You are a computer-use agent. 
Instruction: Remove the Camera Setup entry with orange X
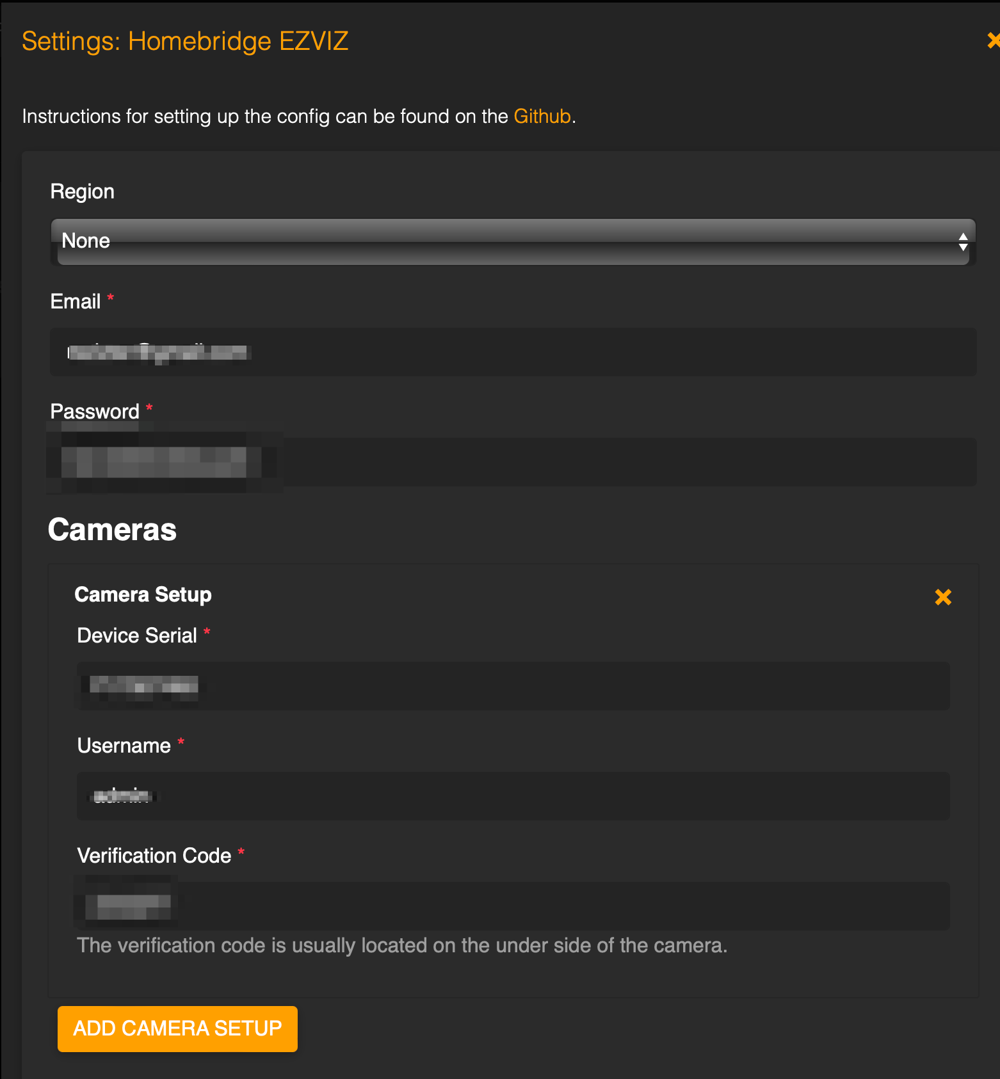943,597
